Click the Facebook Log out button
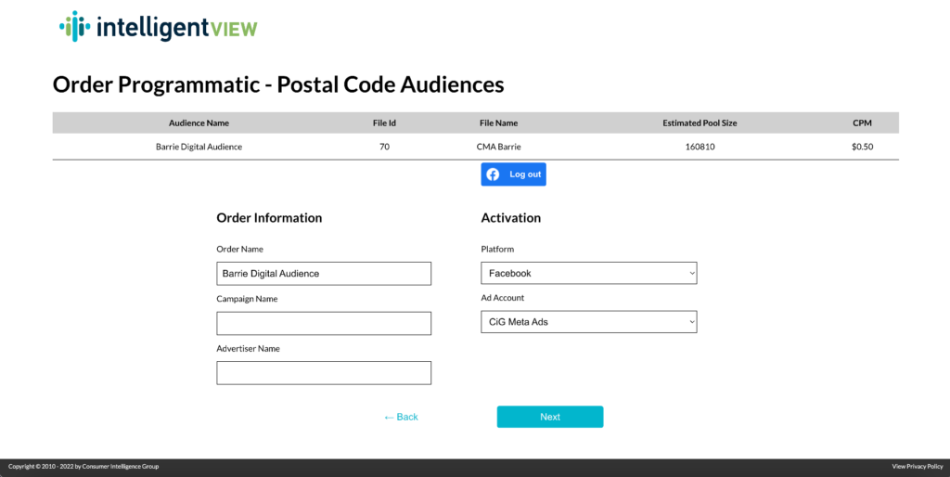Image resolution: width=950 pixels, height=477 pixels. point(513,174)
